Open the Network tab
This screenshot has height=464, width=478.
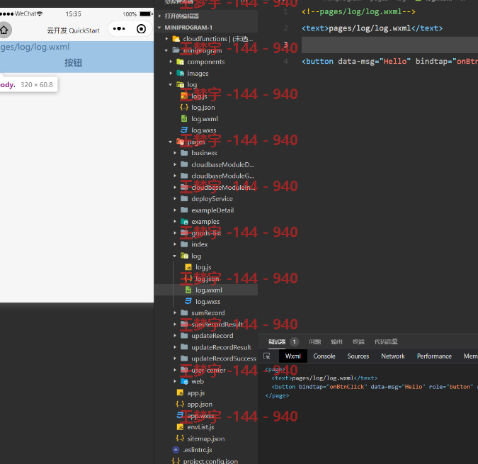(392, 356)
